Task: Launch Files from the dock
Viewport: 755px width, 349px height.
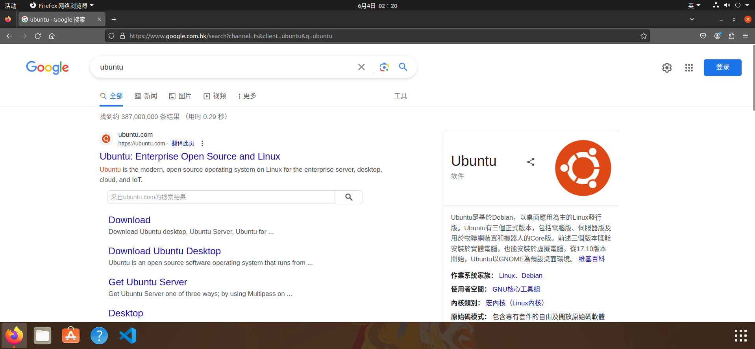Action: (x=43, y=336)
